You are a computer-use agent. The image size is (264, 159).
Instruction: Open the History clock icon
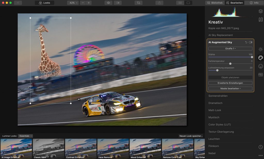pos(261,147)
